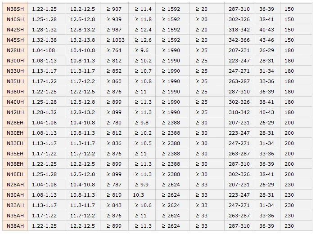
Task: Pick the '≥ 12.6' cell
Action: (x=142, y=40)
